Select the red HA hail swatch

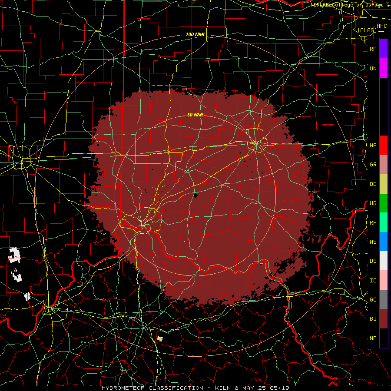(384, 145)
